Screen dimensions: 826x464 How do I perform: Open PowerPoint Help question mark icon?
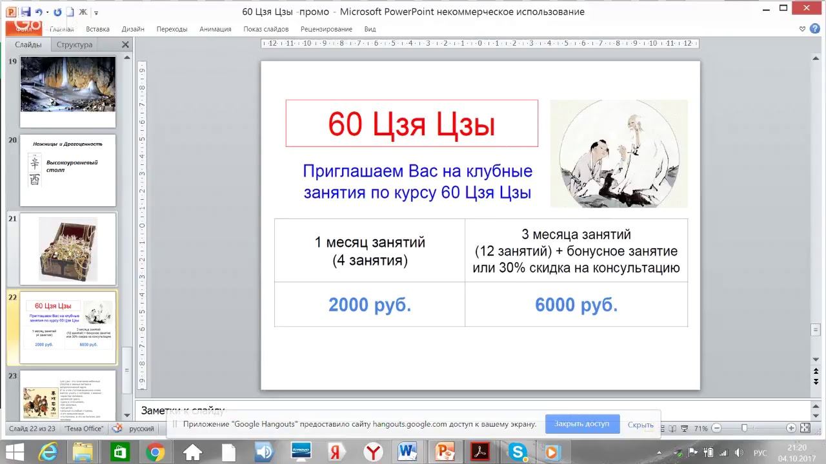coord(814,29)
